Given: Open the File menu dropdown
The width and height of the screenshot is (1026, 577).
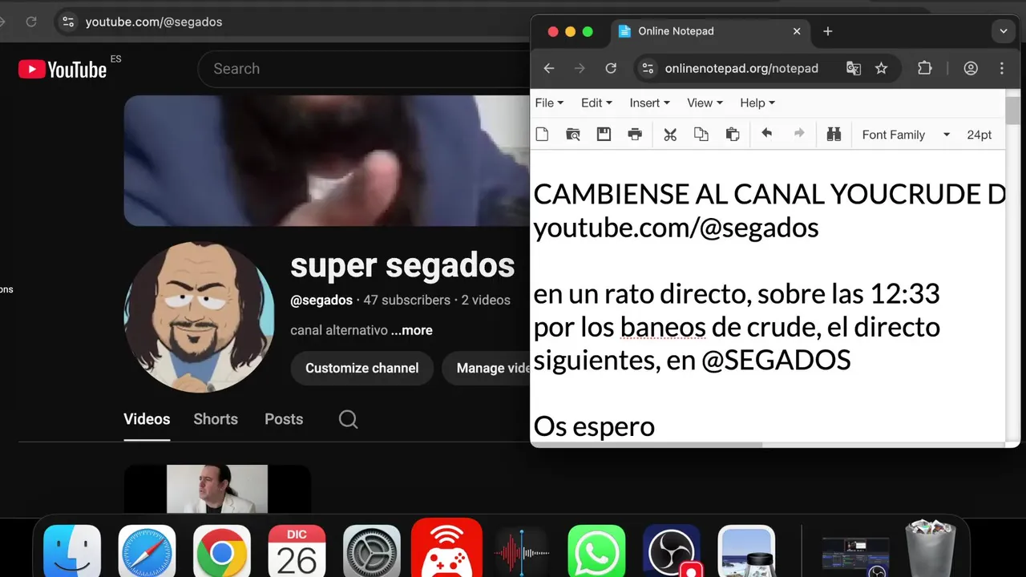Looking at the screenshot, I should [549, 103].
